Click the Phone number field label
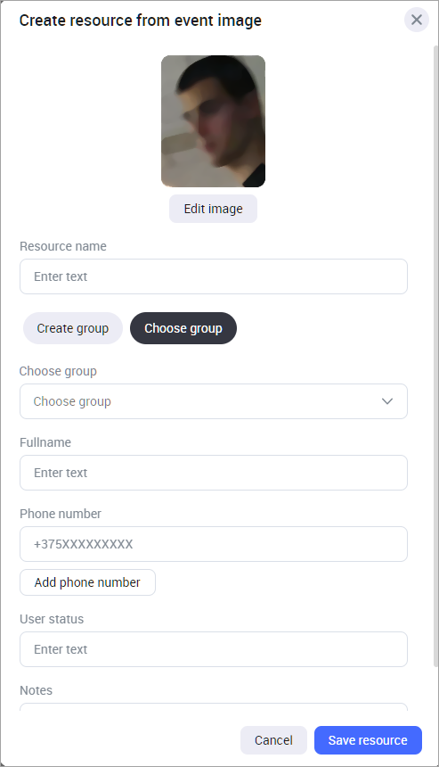The image size is (439, 767). tap(61, 514)
